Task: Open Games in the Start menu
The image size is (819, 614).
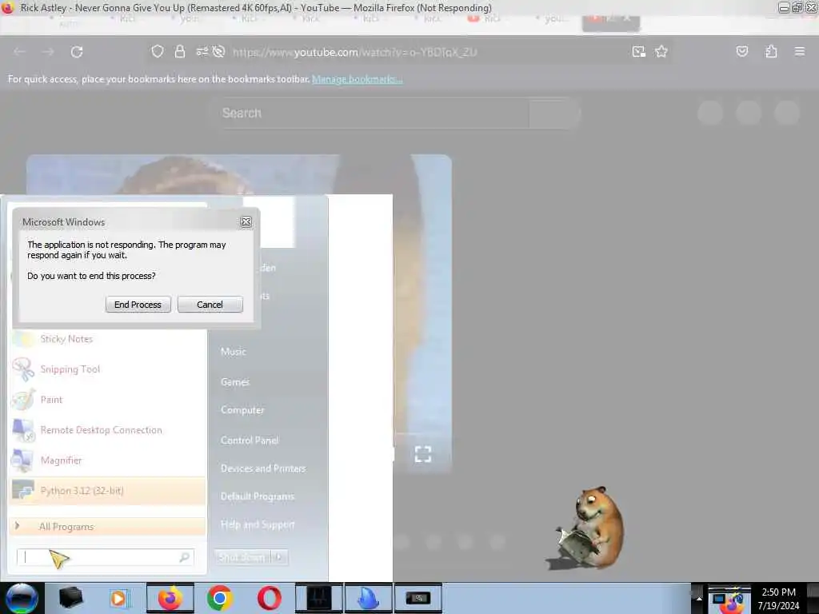Action: coord(235,381)
